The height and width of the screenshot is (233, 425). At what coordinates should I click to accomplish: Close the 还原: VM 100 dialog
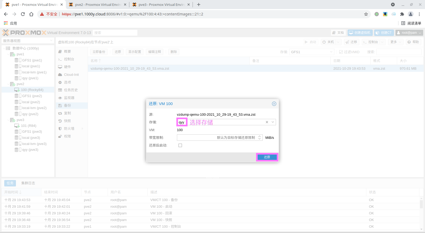tap(274, 104)
